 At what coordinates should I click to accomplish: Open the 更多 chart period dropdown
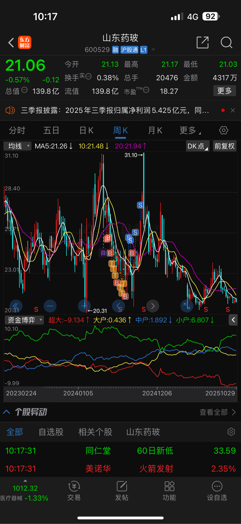(190, 130)
